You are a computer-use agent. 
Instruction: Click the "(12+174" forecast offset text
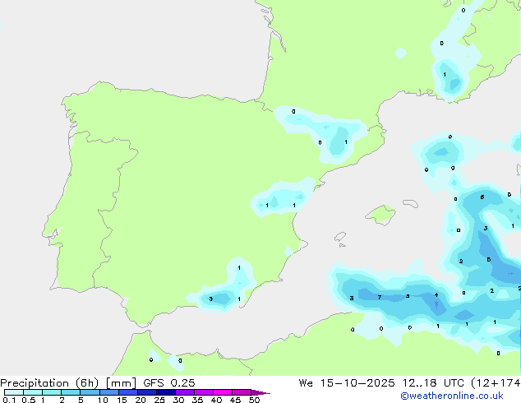pos(496,383)
